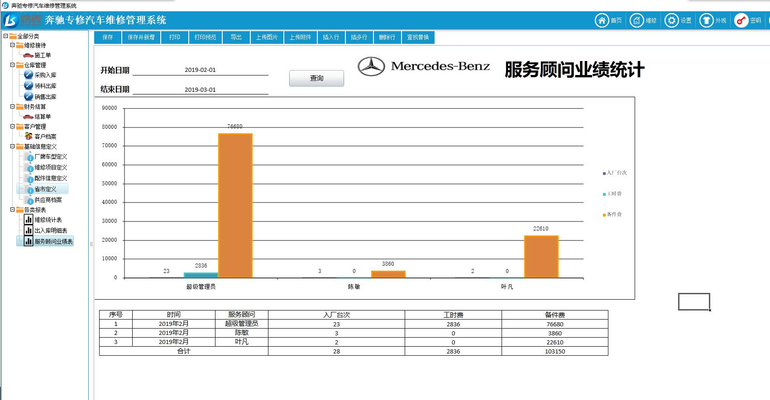Click the 保存并新增 toolbar button
This screenshot has width=770, height=400.
pyautogui.click(x=141, y=38)
